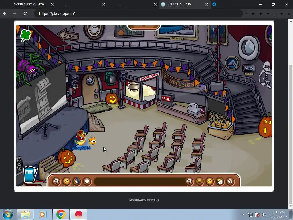Image resolution: width=293 pixels, height=220 pixels.
Task: Click the red mask app taskbar icon
Action: 79,214
